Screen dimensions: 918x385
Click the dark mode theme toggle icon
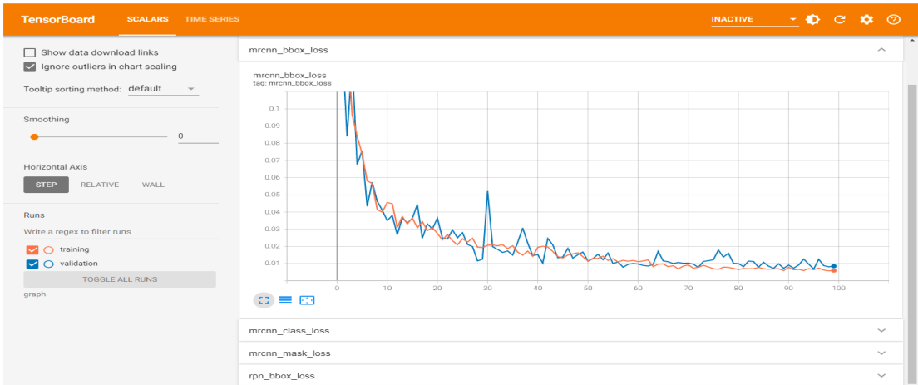(812, 19)
